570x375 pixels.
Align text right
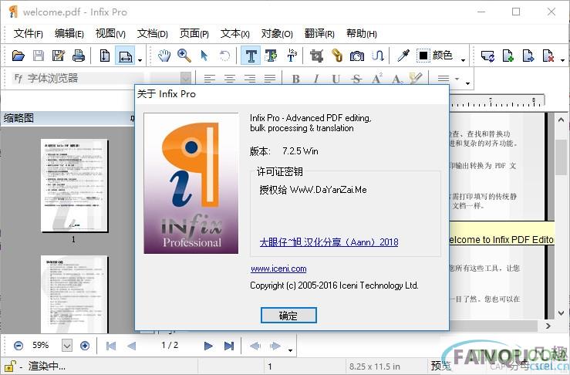(249, 78)
